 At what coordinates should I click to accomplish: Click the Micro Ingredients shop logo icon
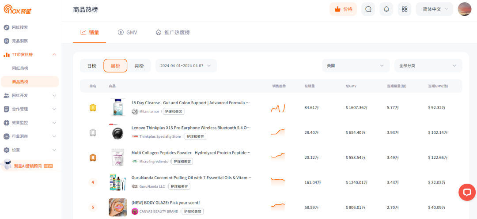click(135, 162)
